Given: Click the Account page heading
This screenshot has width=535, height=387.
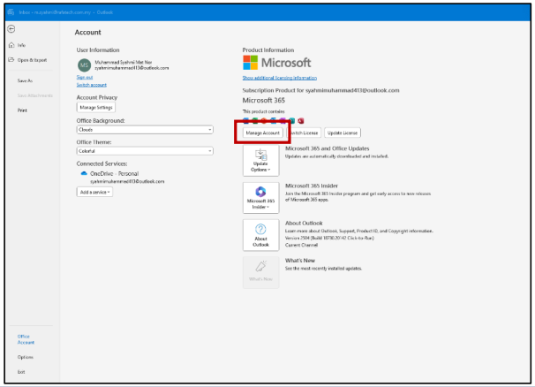Looking at the screenshot, I should (87, 32).
